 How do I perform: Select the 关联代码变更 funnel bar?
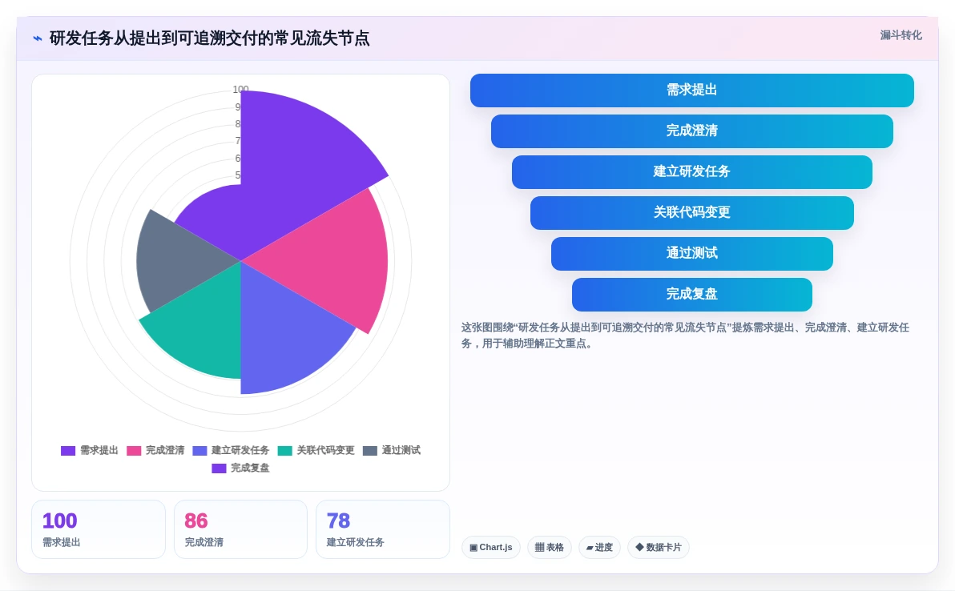click(x=692, y=212)
